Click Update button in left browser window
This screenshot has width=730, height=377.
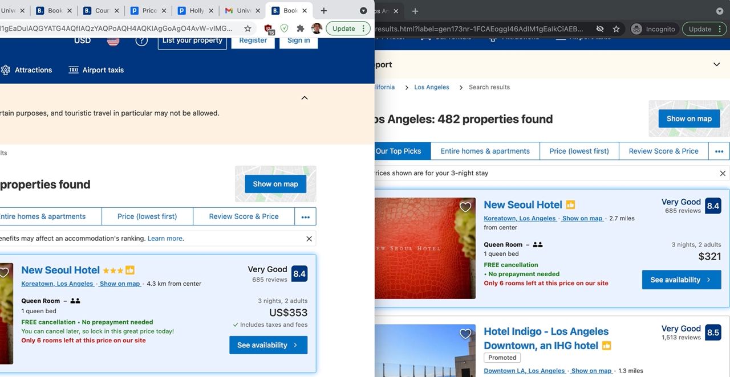(348, 28)
